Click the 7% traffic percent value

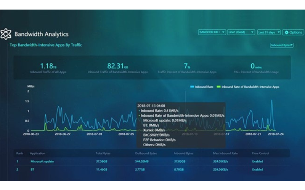coord(187,66)
